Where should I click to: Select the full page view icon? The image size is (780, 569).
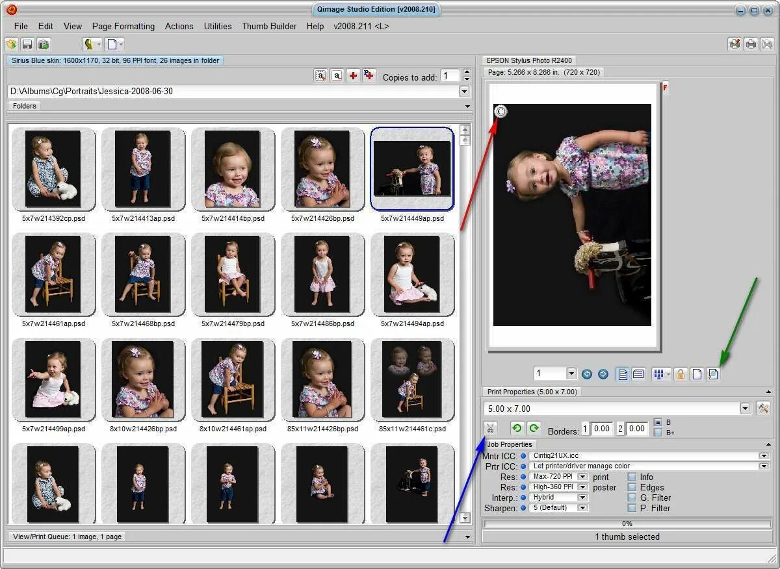623,374
